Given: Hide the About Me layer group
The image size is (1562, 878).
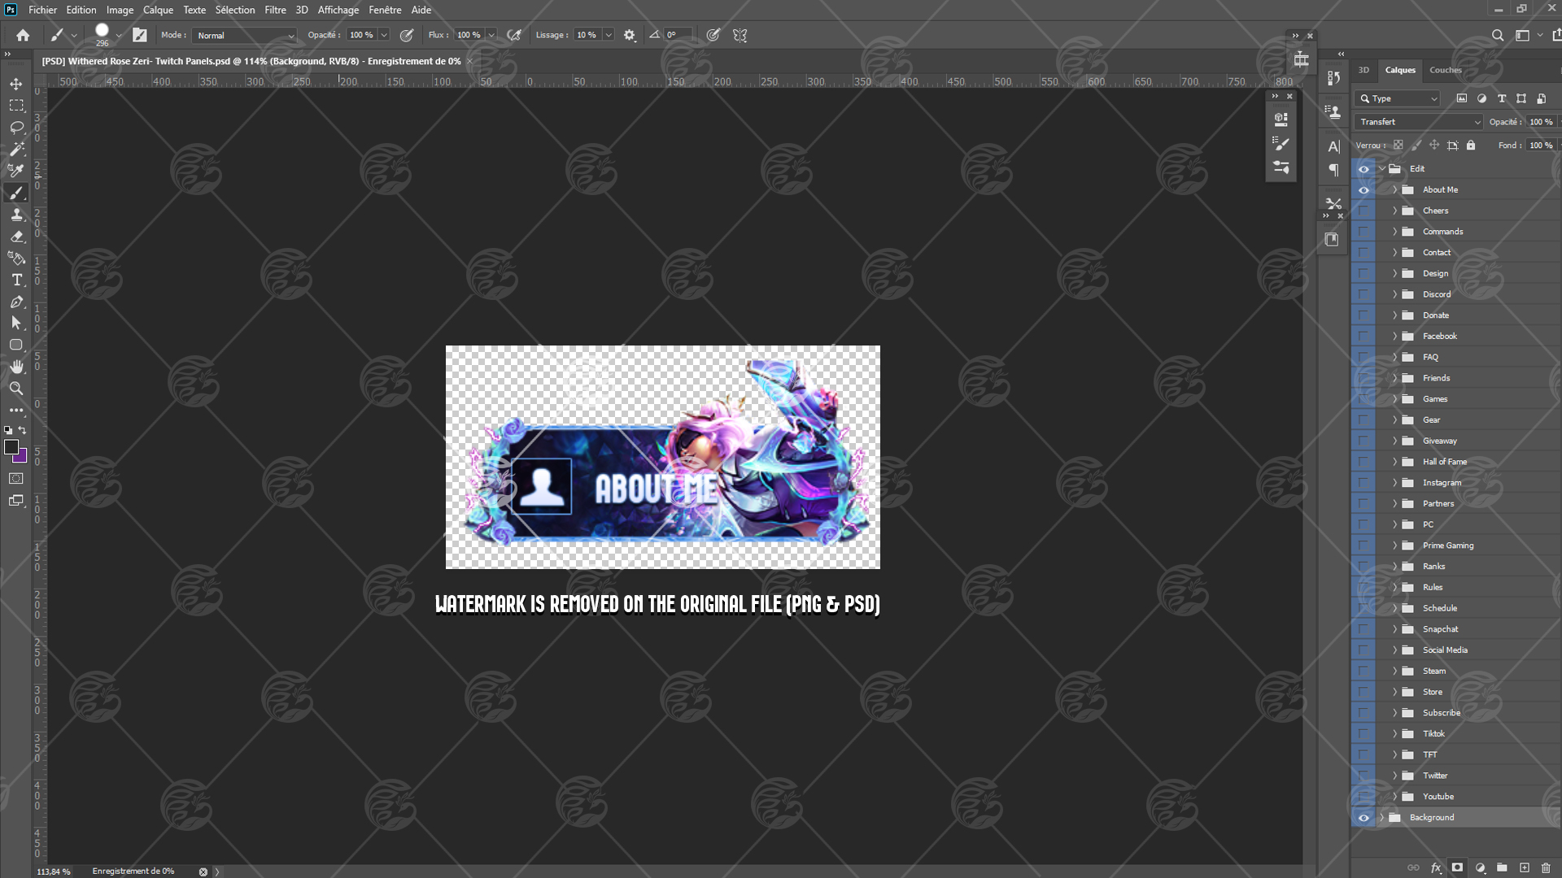Looking at the screenshot, I should point(1363,189).
